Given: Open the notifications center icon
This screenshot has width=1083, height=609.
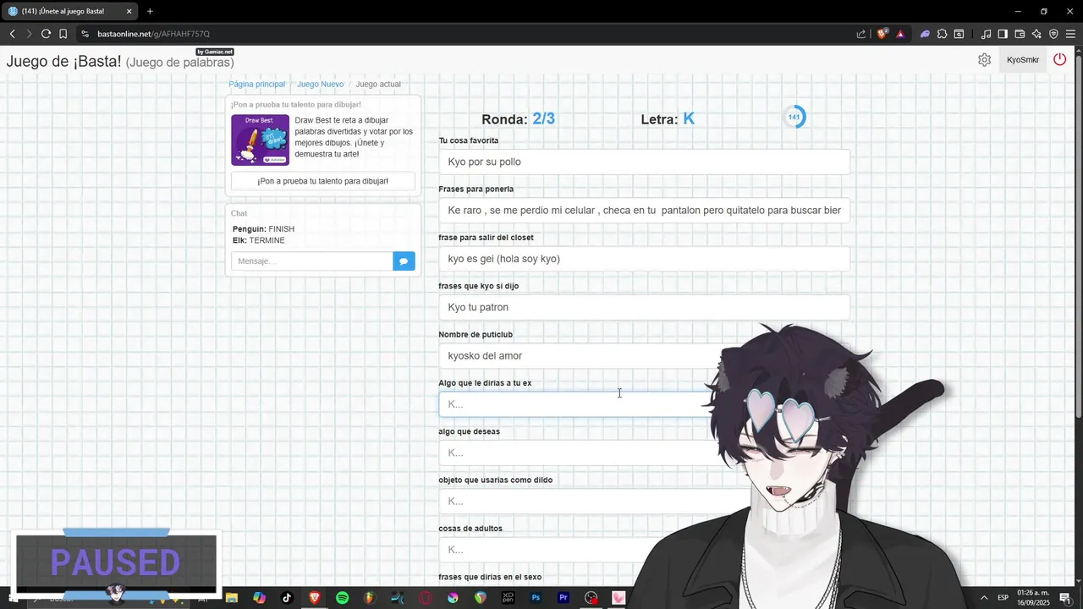Looking at the screenshot, I should [1064, 598].
